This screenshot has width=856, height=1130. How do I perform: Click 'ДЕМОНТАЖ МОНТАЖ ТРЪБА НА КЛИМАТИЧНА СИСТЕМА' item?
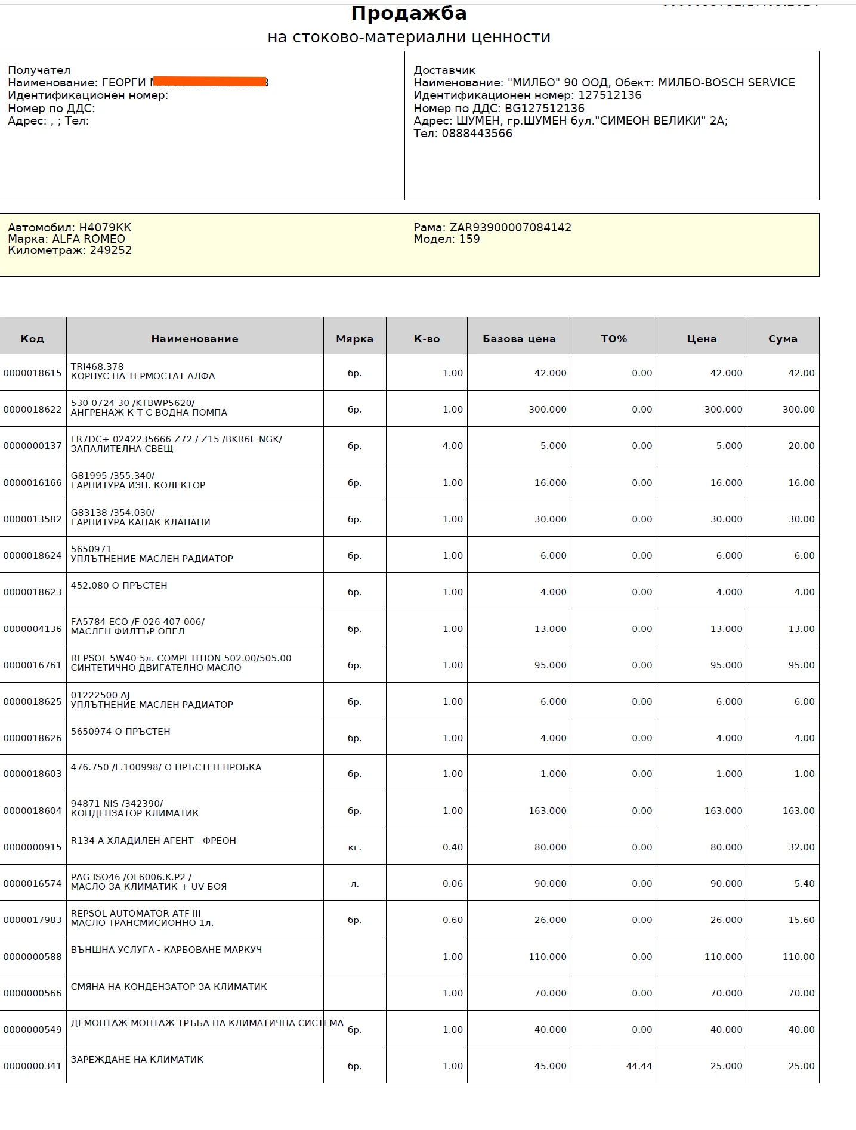(x=207, y=1023)
